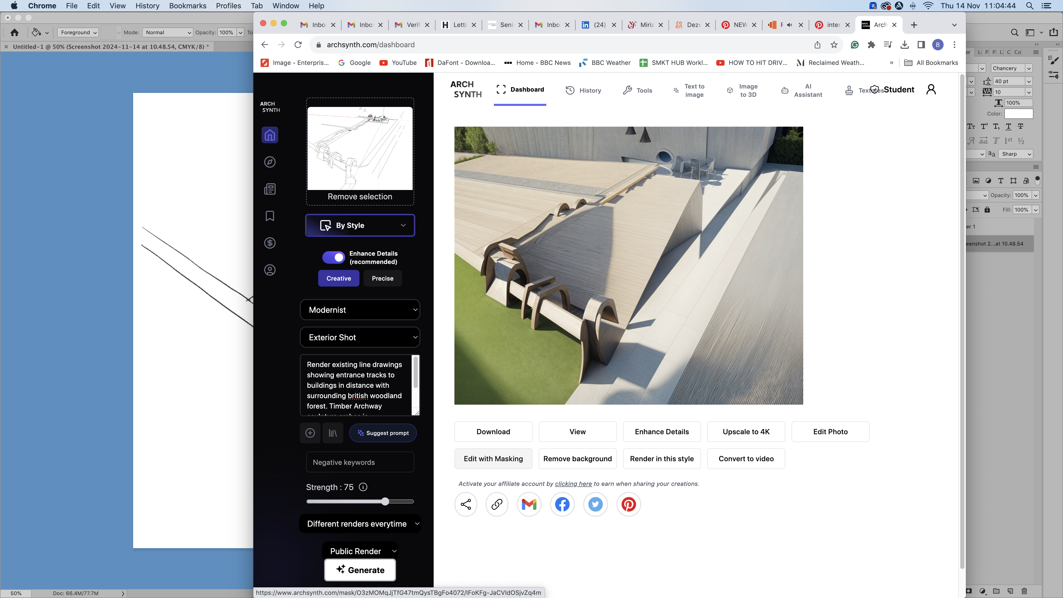
Task: Bookmark this page with star icon
Action: point(834,45)
